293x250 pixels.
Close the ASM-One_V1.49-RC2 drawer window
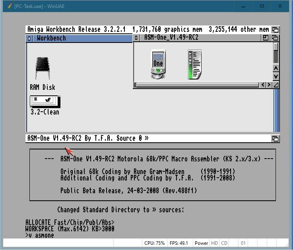click(x=136, y=38)
